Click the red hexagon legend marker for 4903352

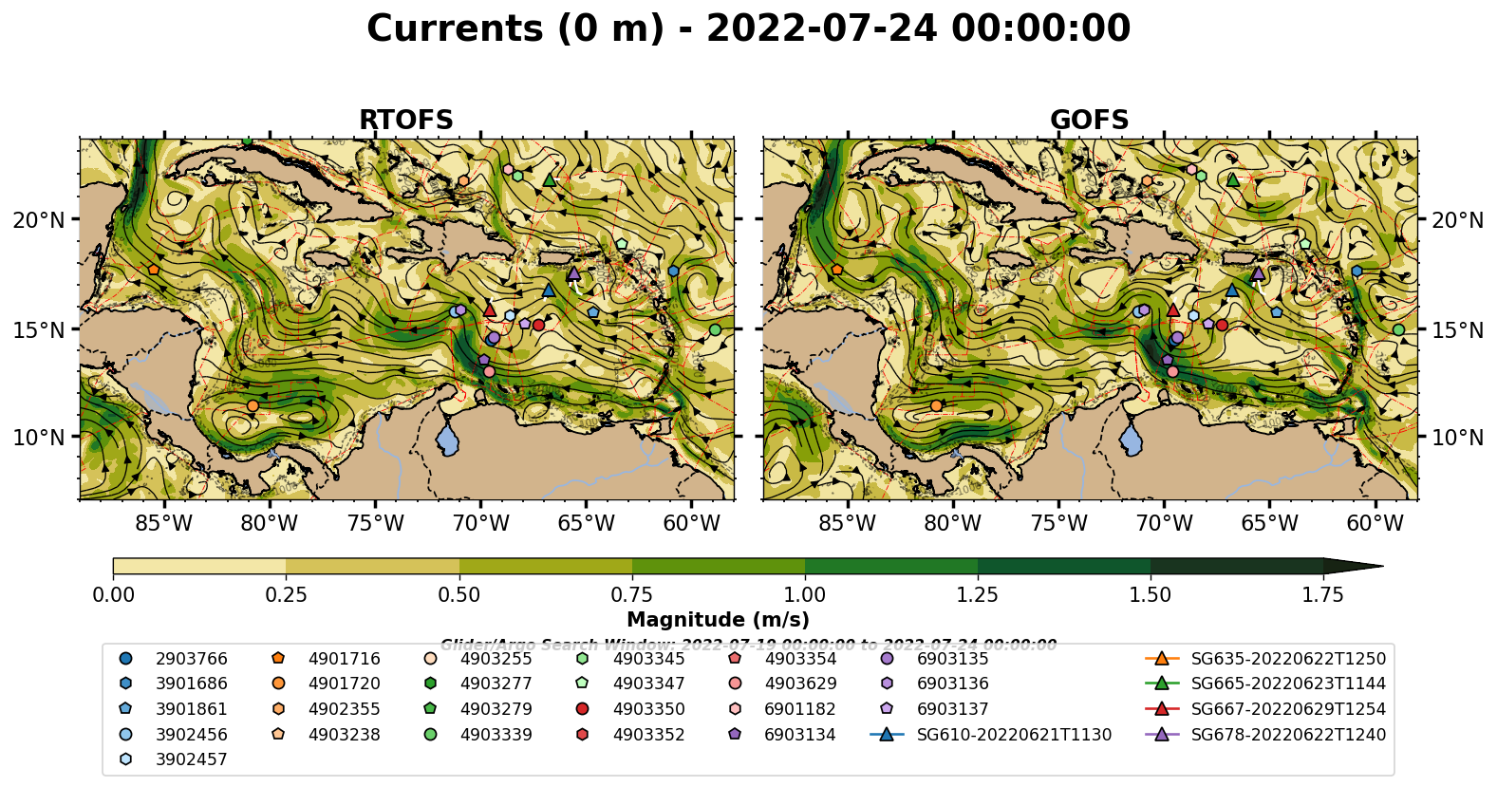pos(583,734)
